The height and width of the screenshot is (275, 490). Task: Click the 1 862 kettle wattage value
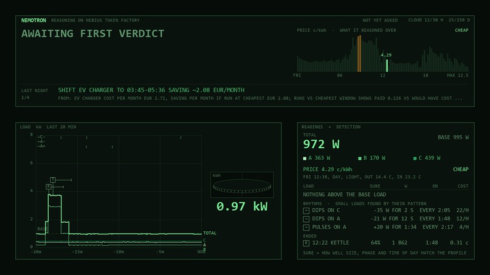(399, 243)
